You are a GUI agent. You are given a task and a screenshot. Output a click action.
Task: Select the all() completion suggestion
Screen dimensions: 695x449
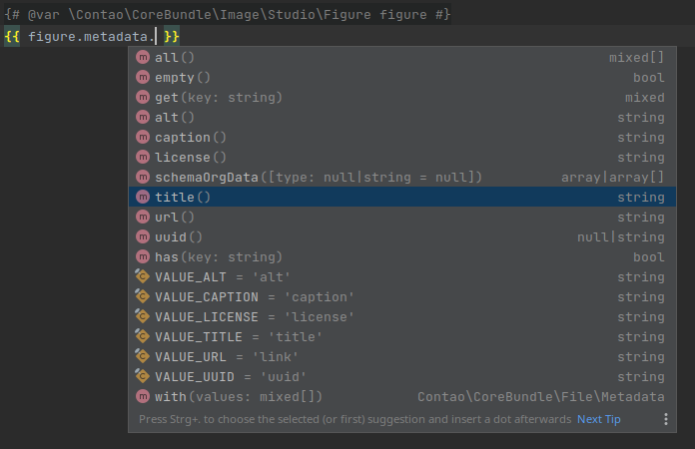pos(402,58)
